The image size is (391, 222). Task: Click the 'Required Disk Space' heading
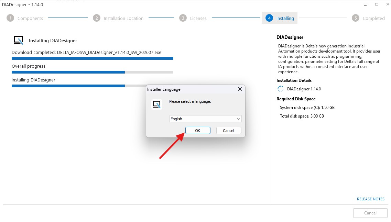tap(296, 99)
